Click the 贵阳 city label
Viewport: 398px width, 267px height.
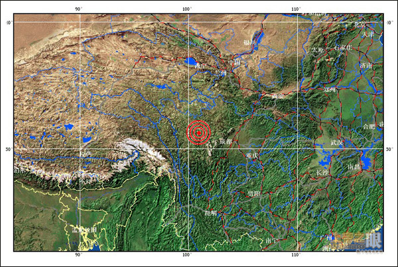click(x=254, y=194)
